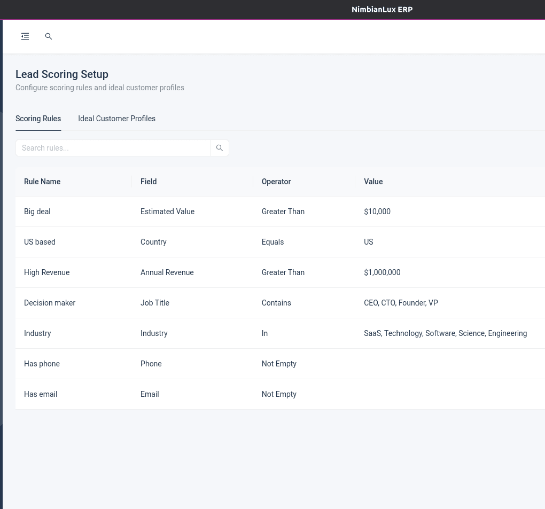Select the 'US based' rule name

40,242
